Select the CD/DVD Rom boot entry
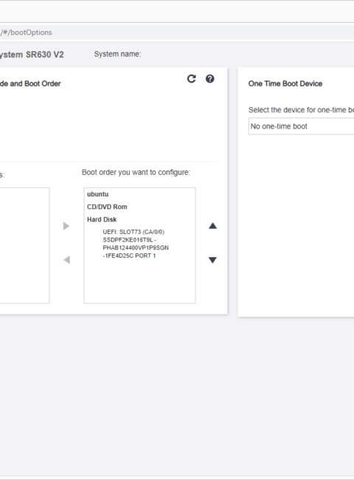The image size is (354, 480). (x=107, y=207)
